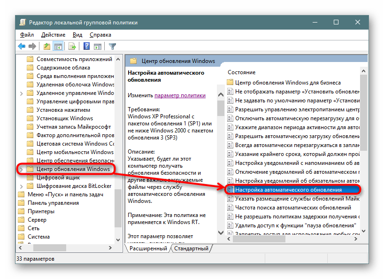Toggle the show/hide console tree icon
The width and height of the screenshot is (384, 279).
pyautogui.click(x=58, y=46)
